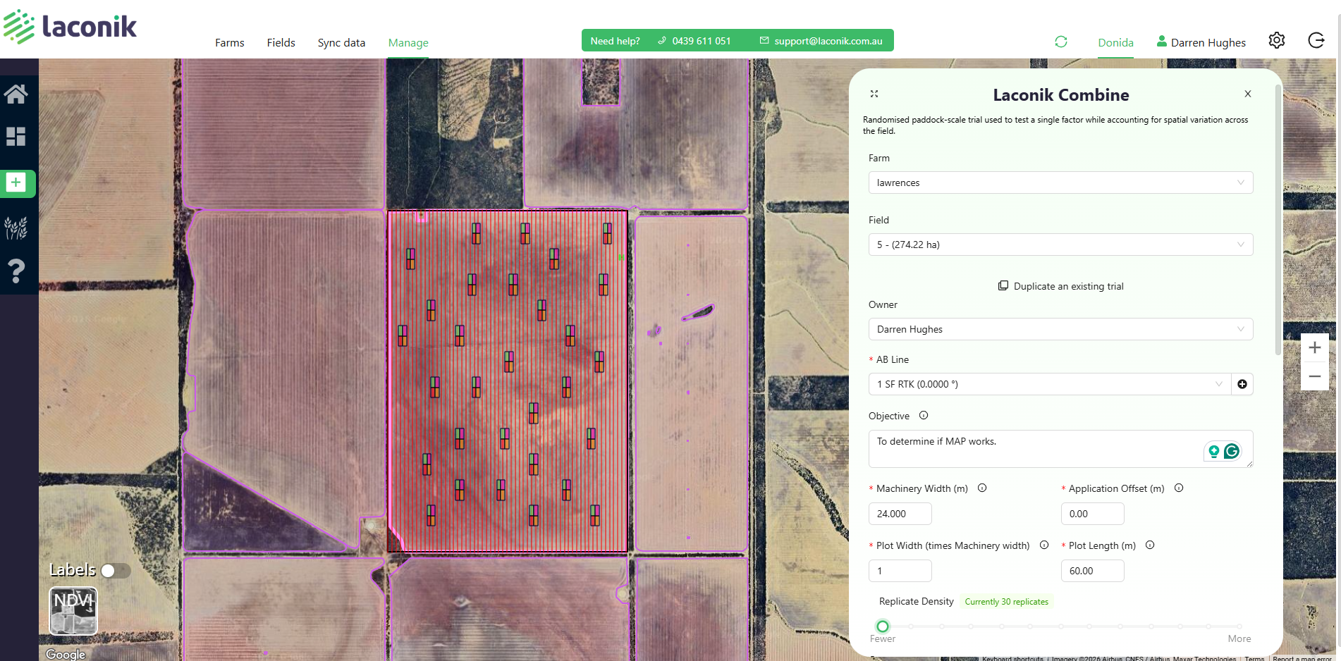
Task: Click Duplicate an existing trial
Action: point(1060,286)
